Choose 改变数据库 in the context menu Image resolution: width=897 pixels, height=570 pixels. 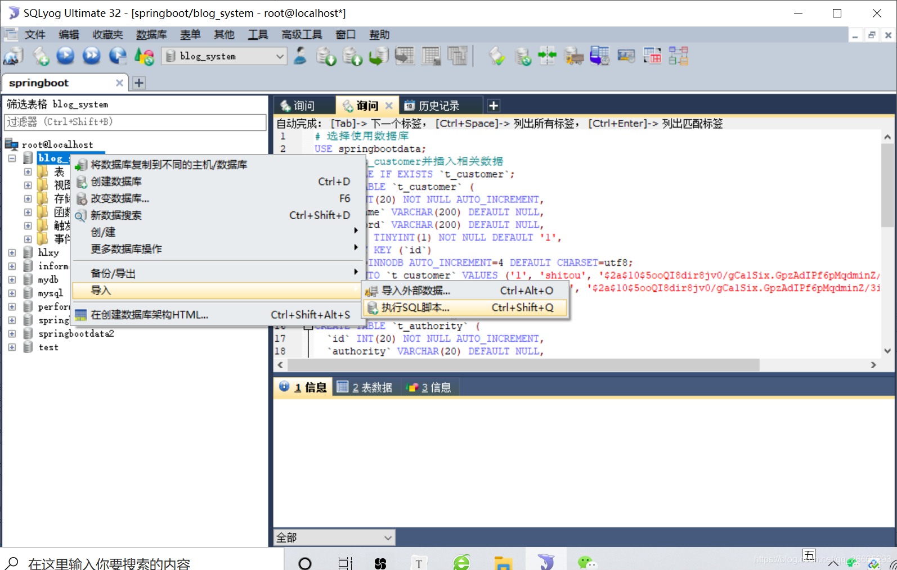[x=217, y=198]
